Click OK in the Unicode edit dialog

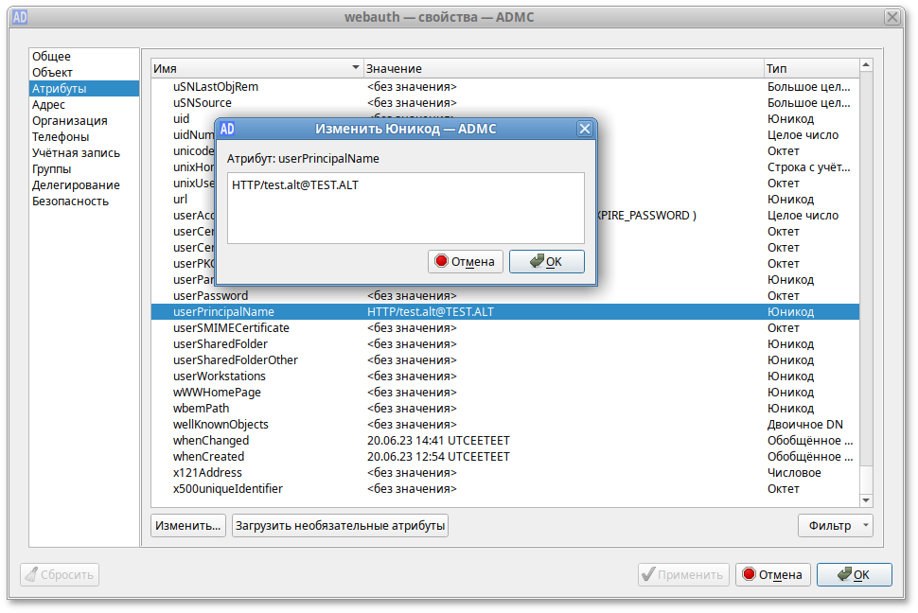point(546,262)
